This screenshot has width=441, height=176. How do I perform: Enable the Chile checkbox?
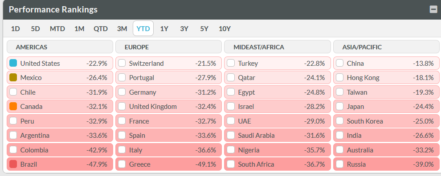coord(13,92)
